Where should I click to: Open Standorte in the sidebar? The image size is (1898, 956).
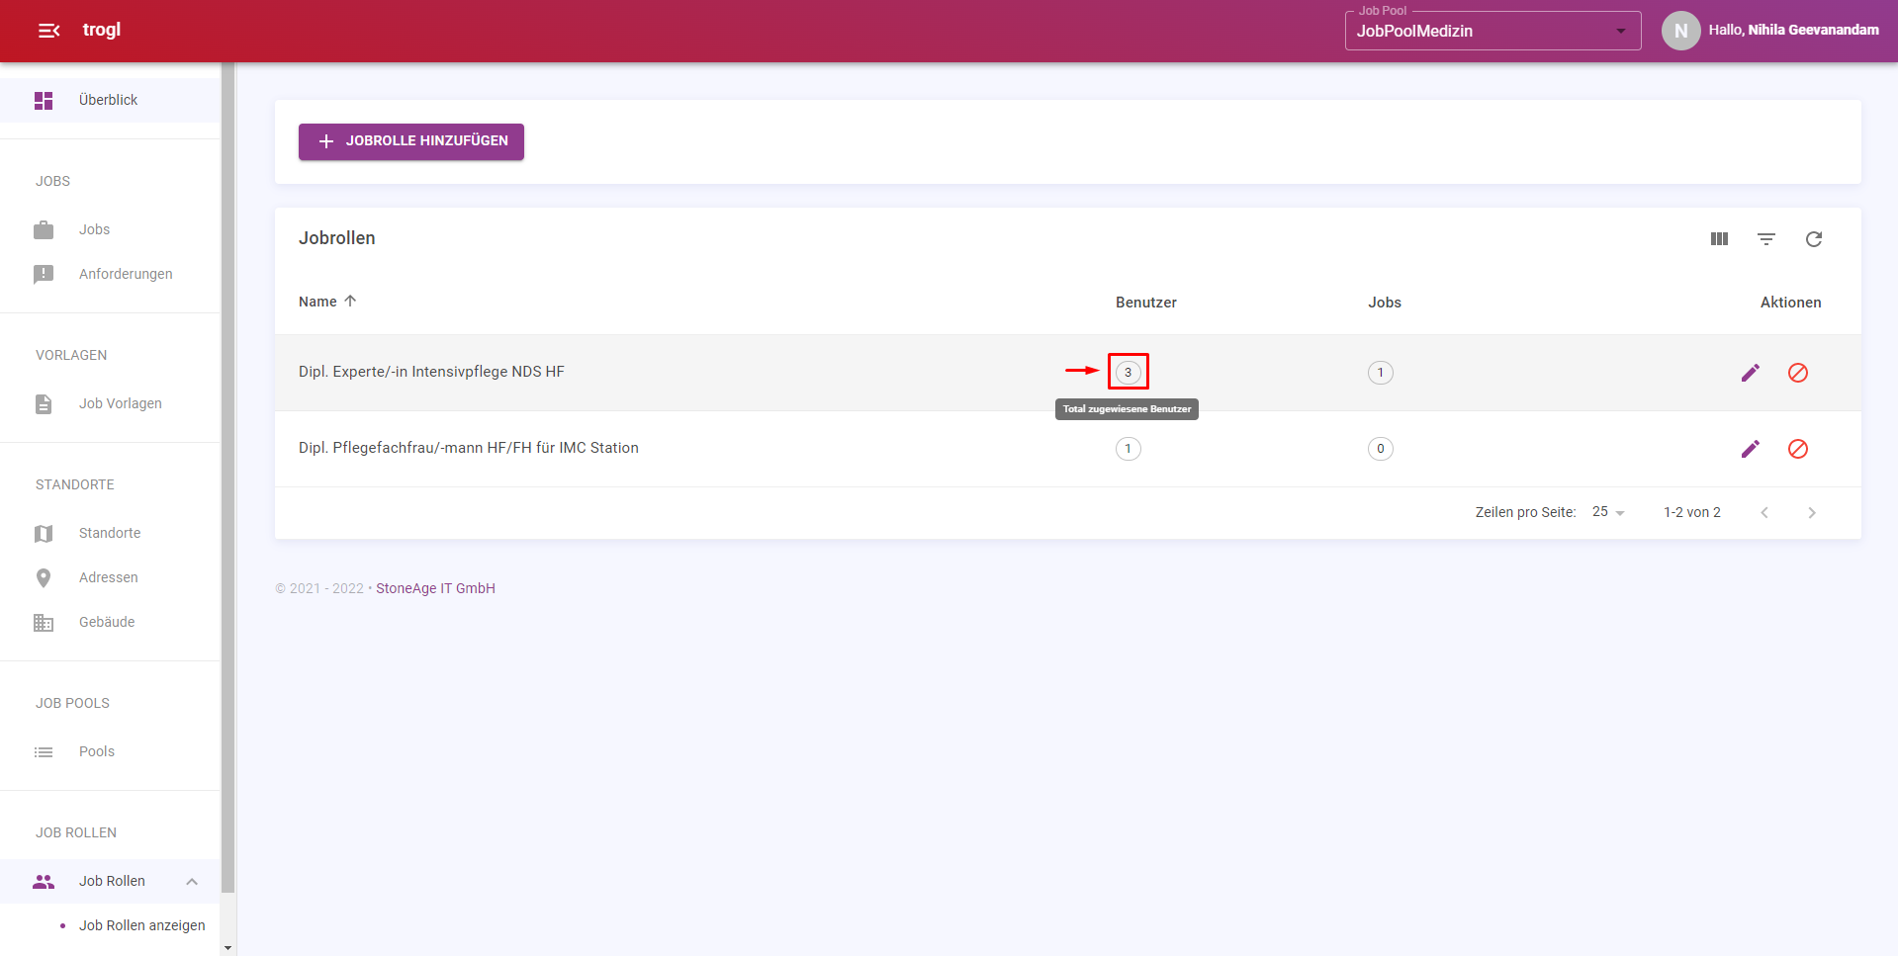coord(110,533)
